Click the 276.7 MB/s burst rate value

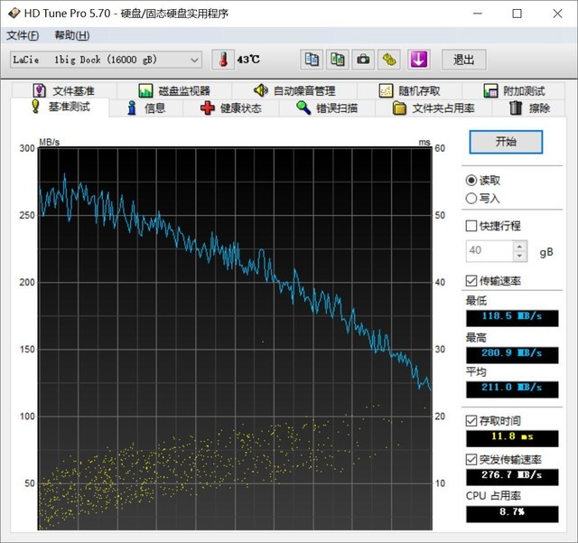512,477
